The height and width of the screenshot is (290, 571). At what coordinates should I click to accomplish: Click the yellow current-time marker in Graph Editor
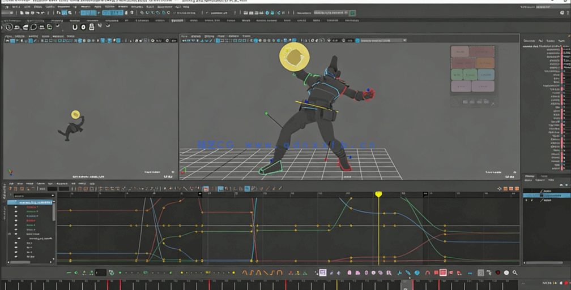tap(378, 194)
